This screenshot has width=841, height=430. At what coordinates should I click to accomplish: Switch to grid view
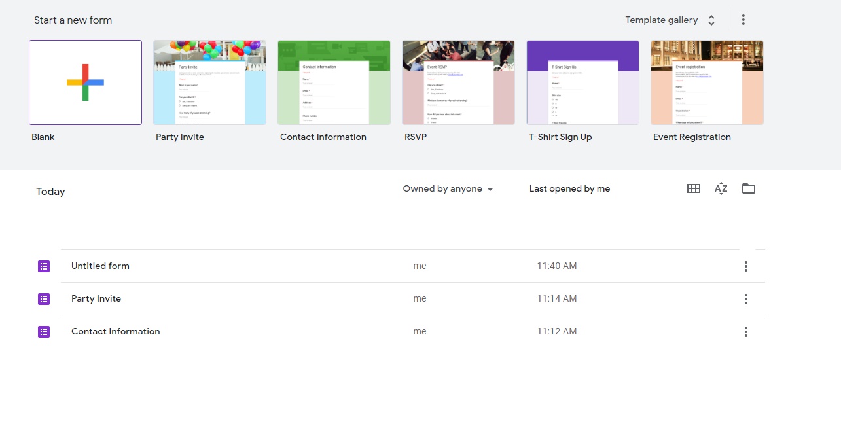click(x=694, y=189)
